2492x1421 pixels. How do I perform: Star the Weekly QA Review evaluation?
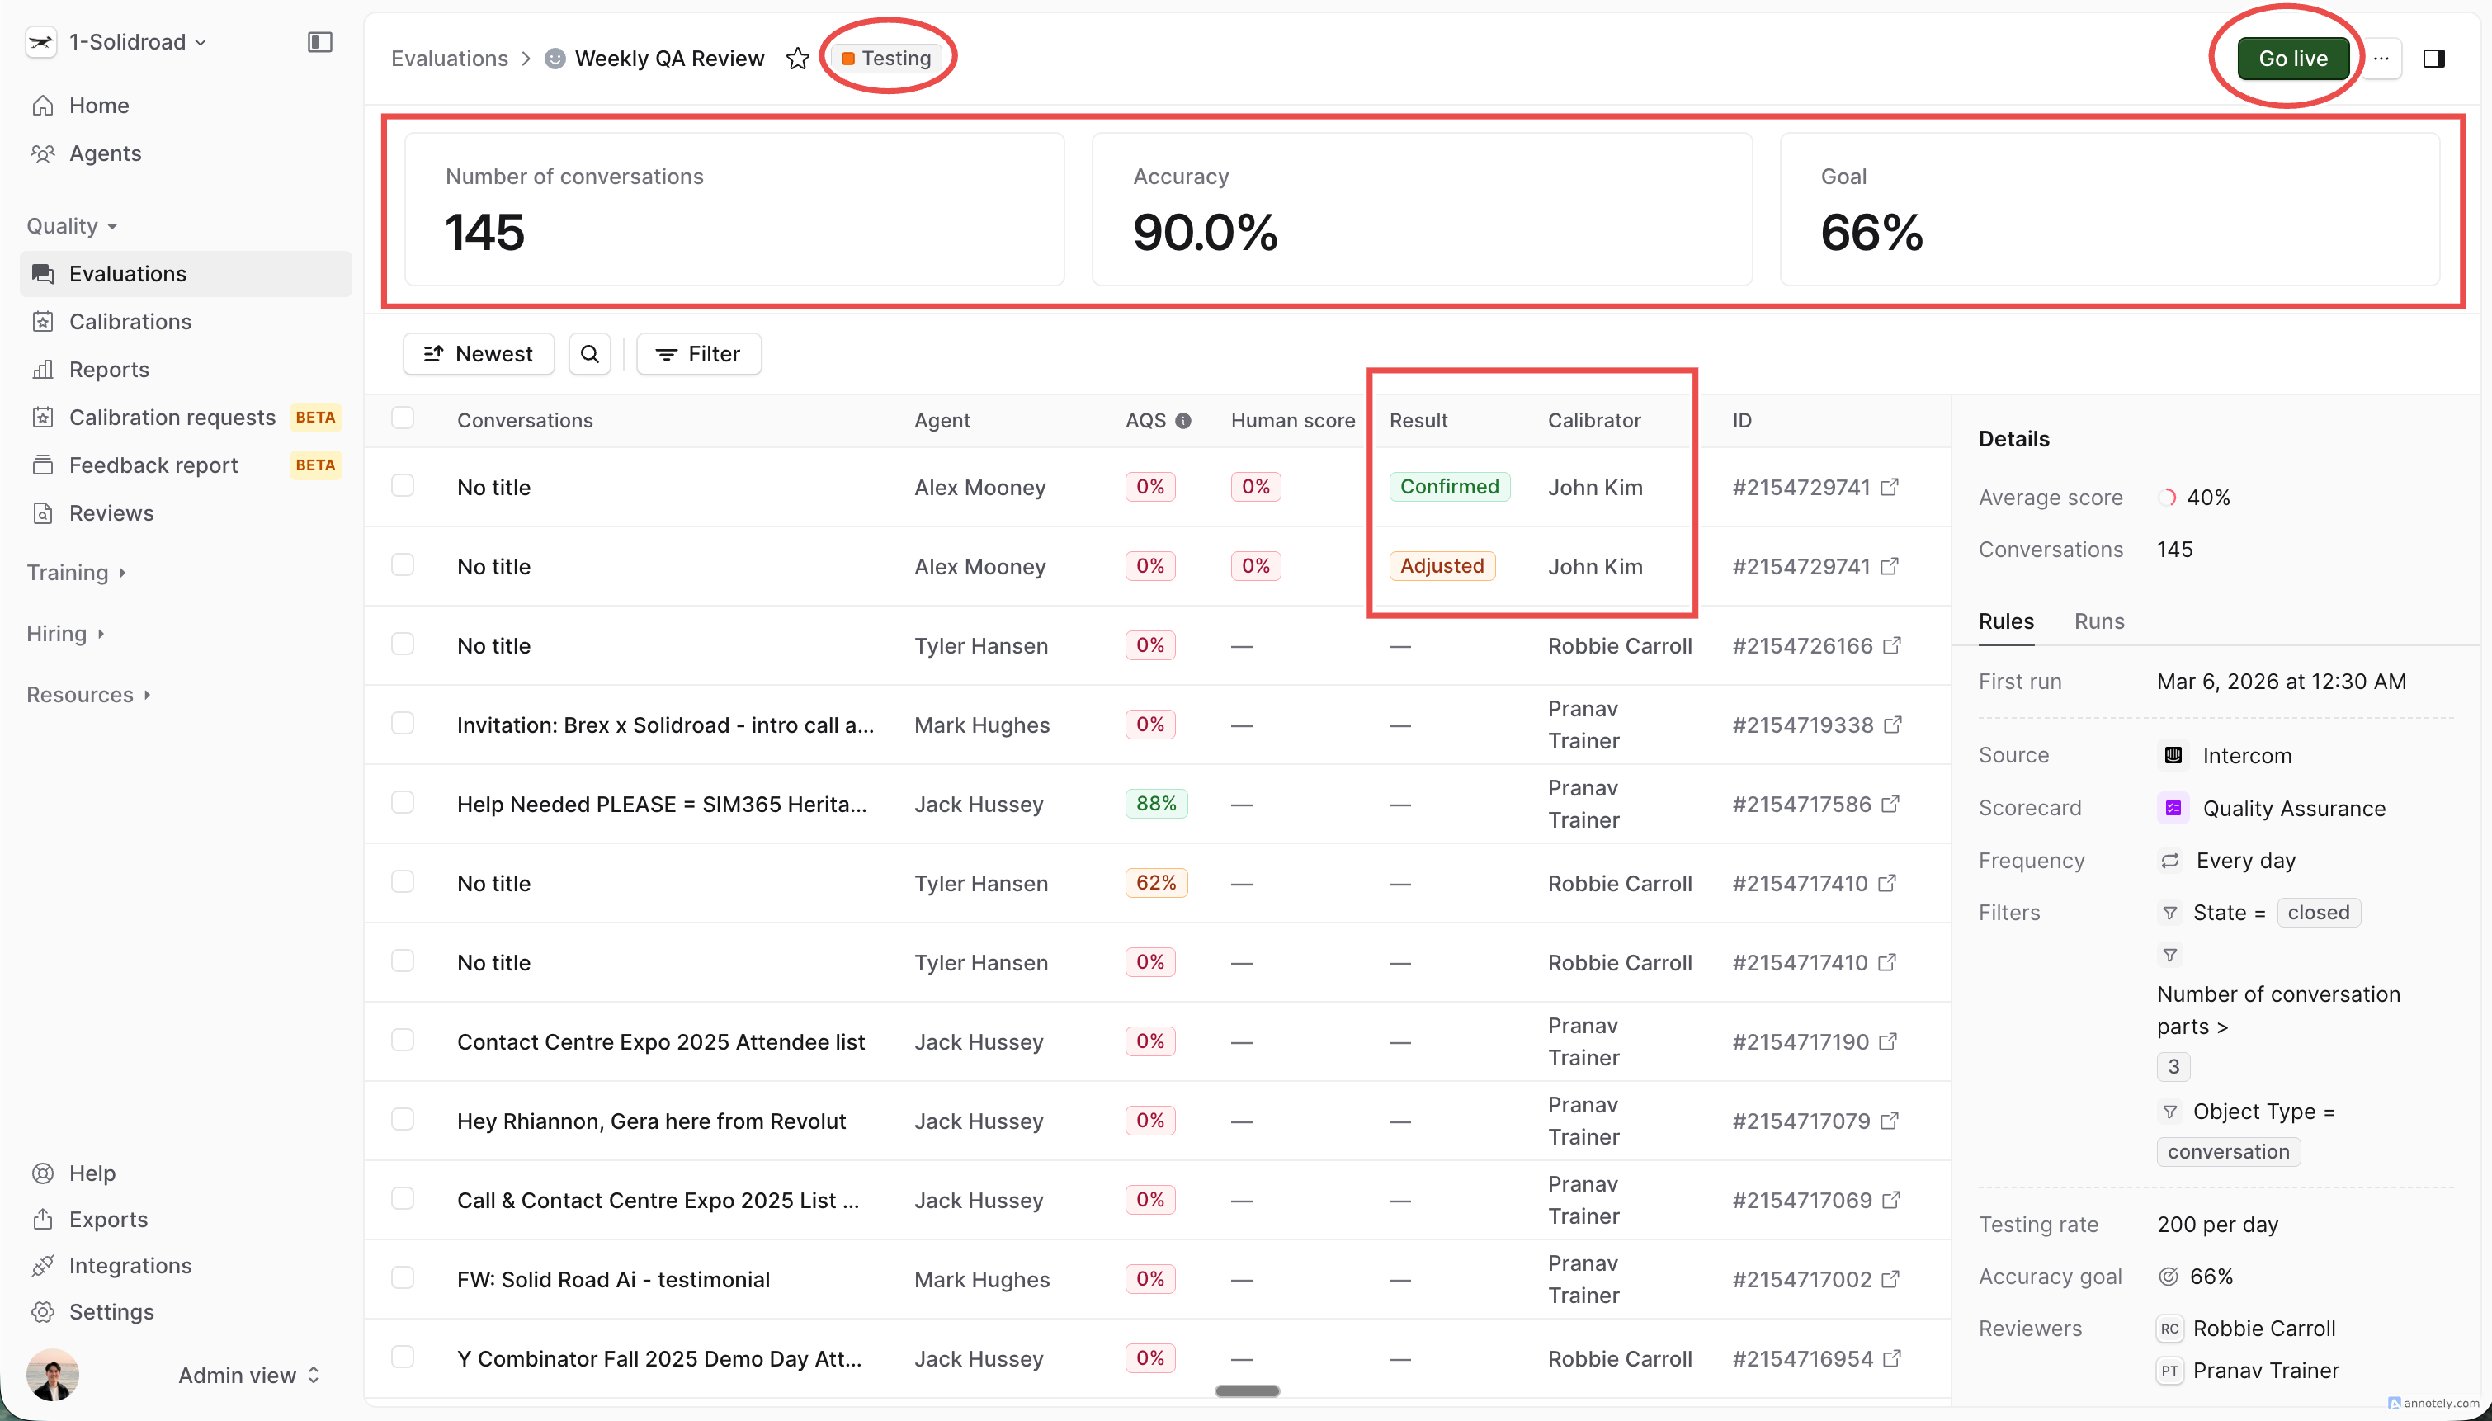[x=797, y=59]
